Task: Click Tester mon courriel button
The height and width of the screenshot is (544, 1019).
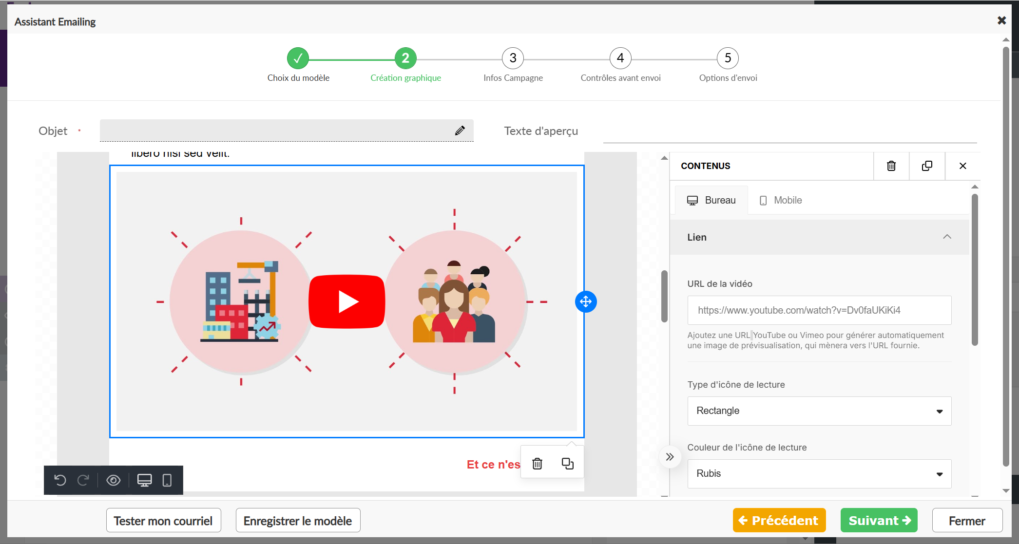Action: [x=163, y=521]
